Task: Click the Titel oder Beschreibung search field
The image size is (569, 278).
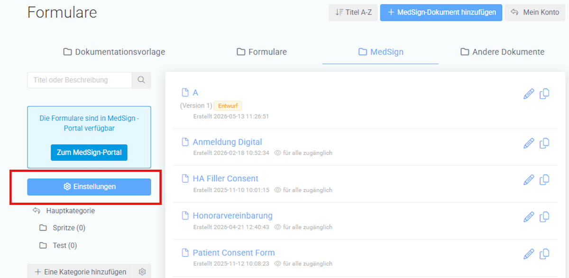Action: tap(80, 80)
